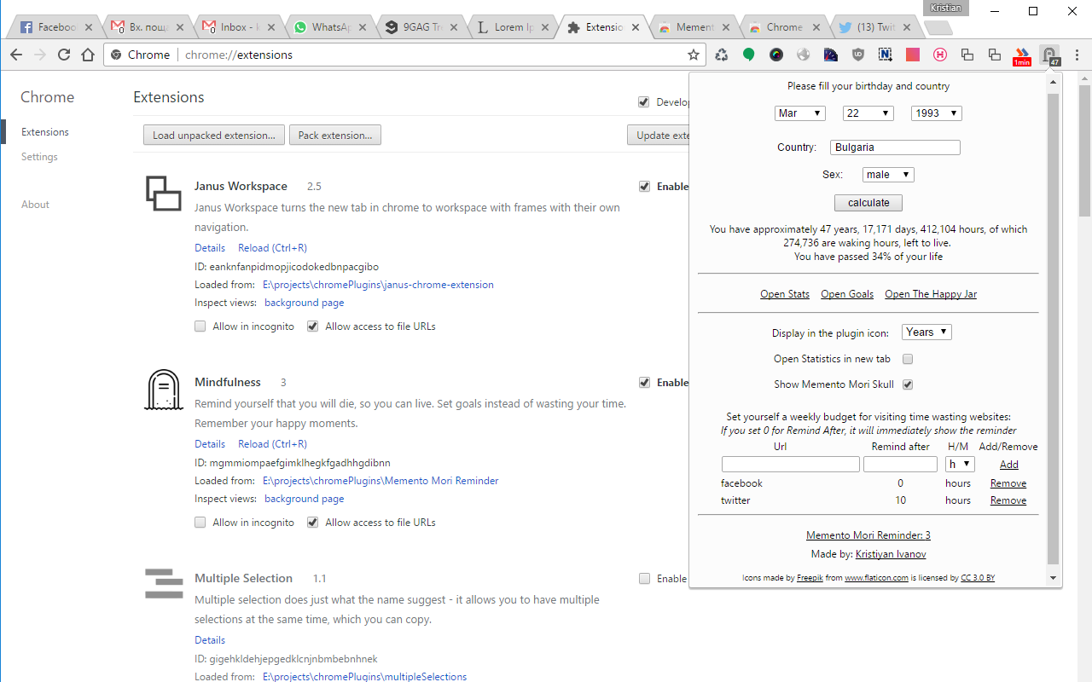Click the recycle-arrows extension icon
This screenshot has width=1092, height=682.
tap(721, 53)
